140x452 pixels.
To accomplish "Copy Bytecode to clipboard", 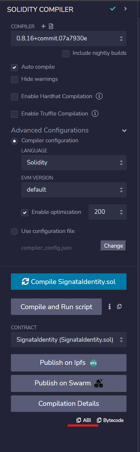I will [x=110, y=420].
